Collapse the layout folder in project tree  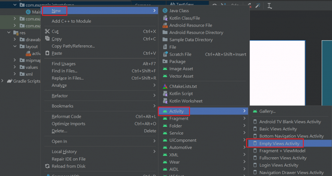tap(15, 46)
